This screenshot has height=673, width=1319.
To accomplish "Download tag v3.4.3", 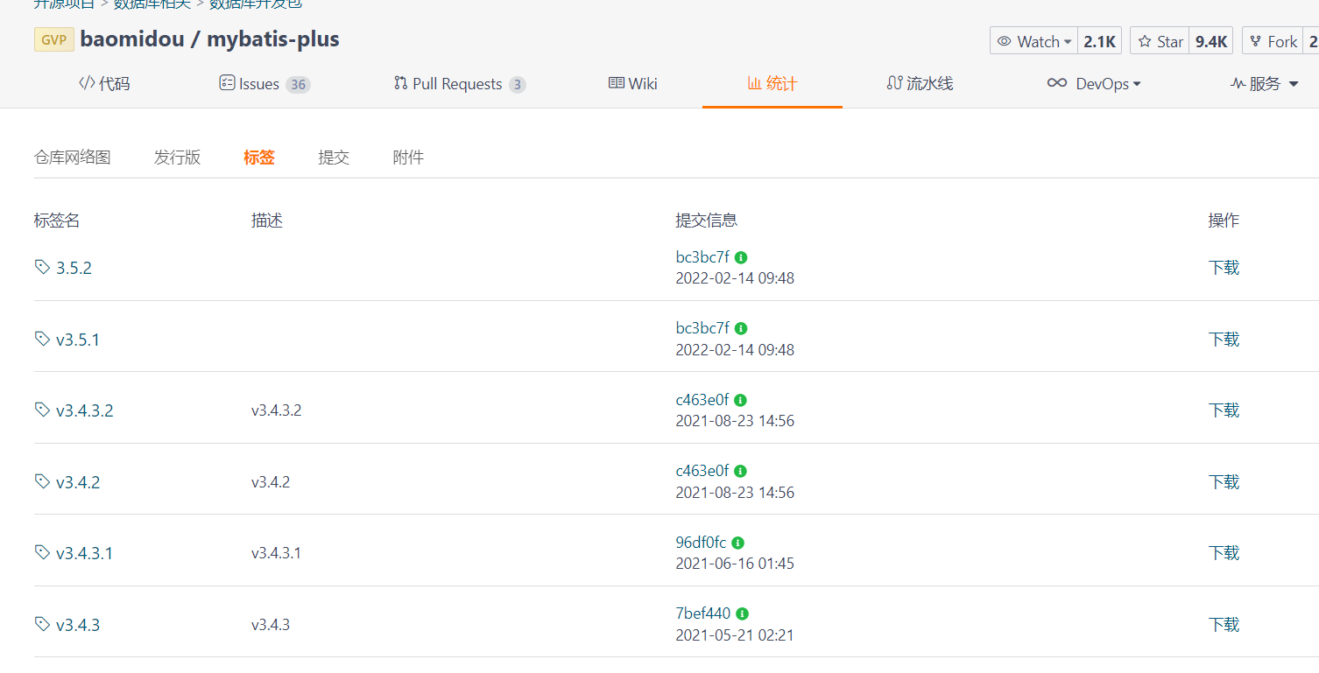I will [1224, 625].
